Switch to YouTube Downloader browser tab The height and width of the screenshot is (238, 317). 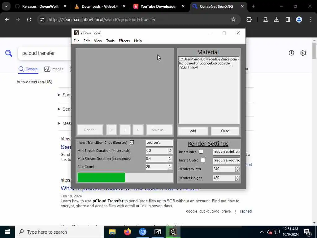click(159, 7)
